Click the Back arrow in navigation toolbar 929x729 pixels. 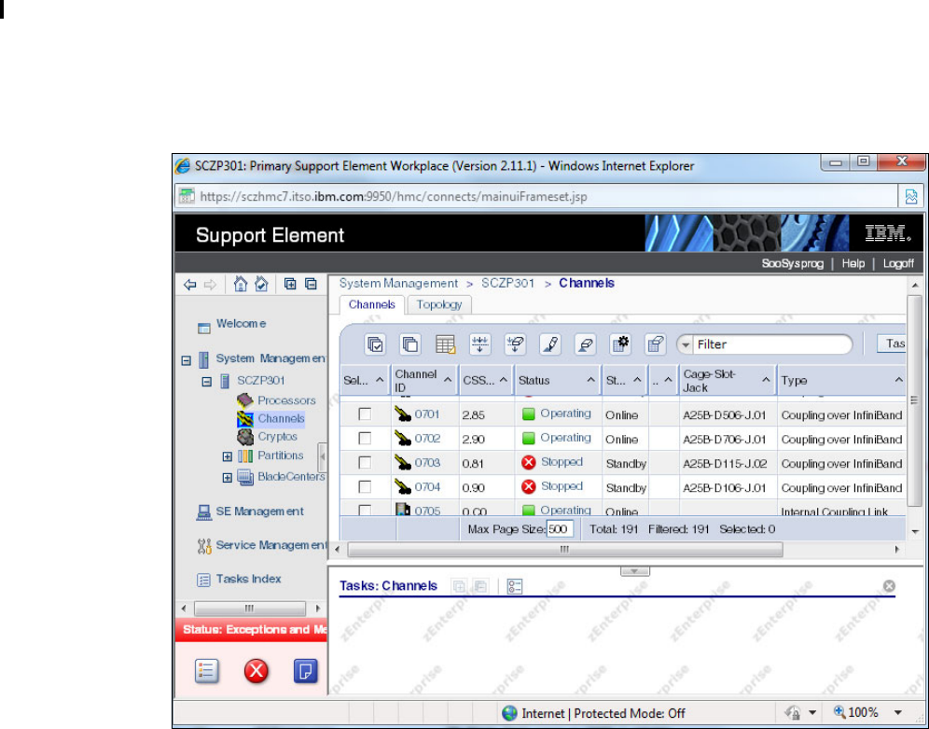pyautogui.click(x=189, y=285)
